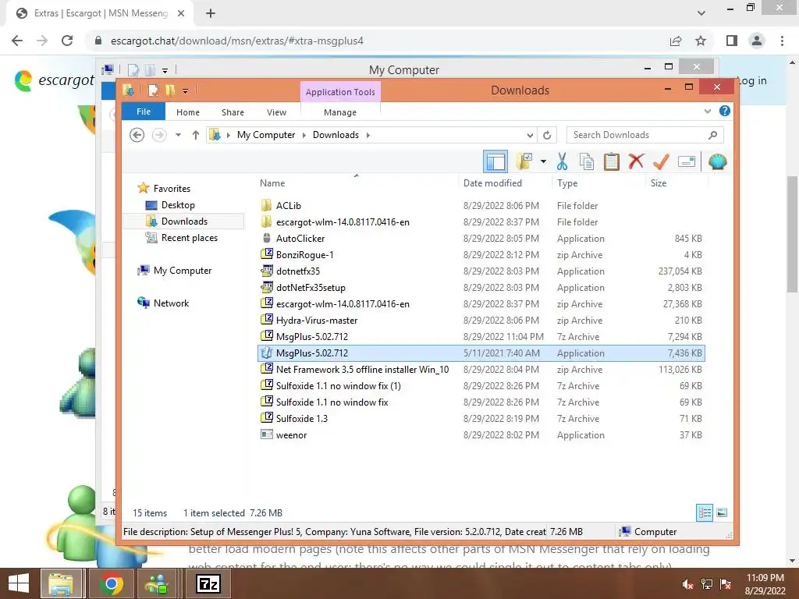Open the folder options dropdown arrow

tap(543, 161)
